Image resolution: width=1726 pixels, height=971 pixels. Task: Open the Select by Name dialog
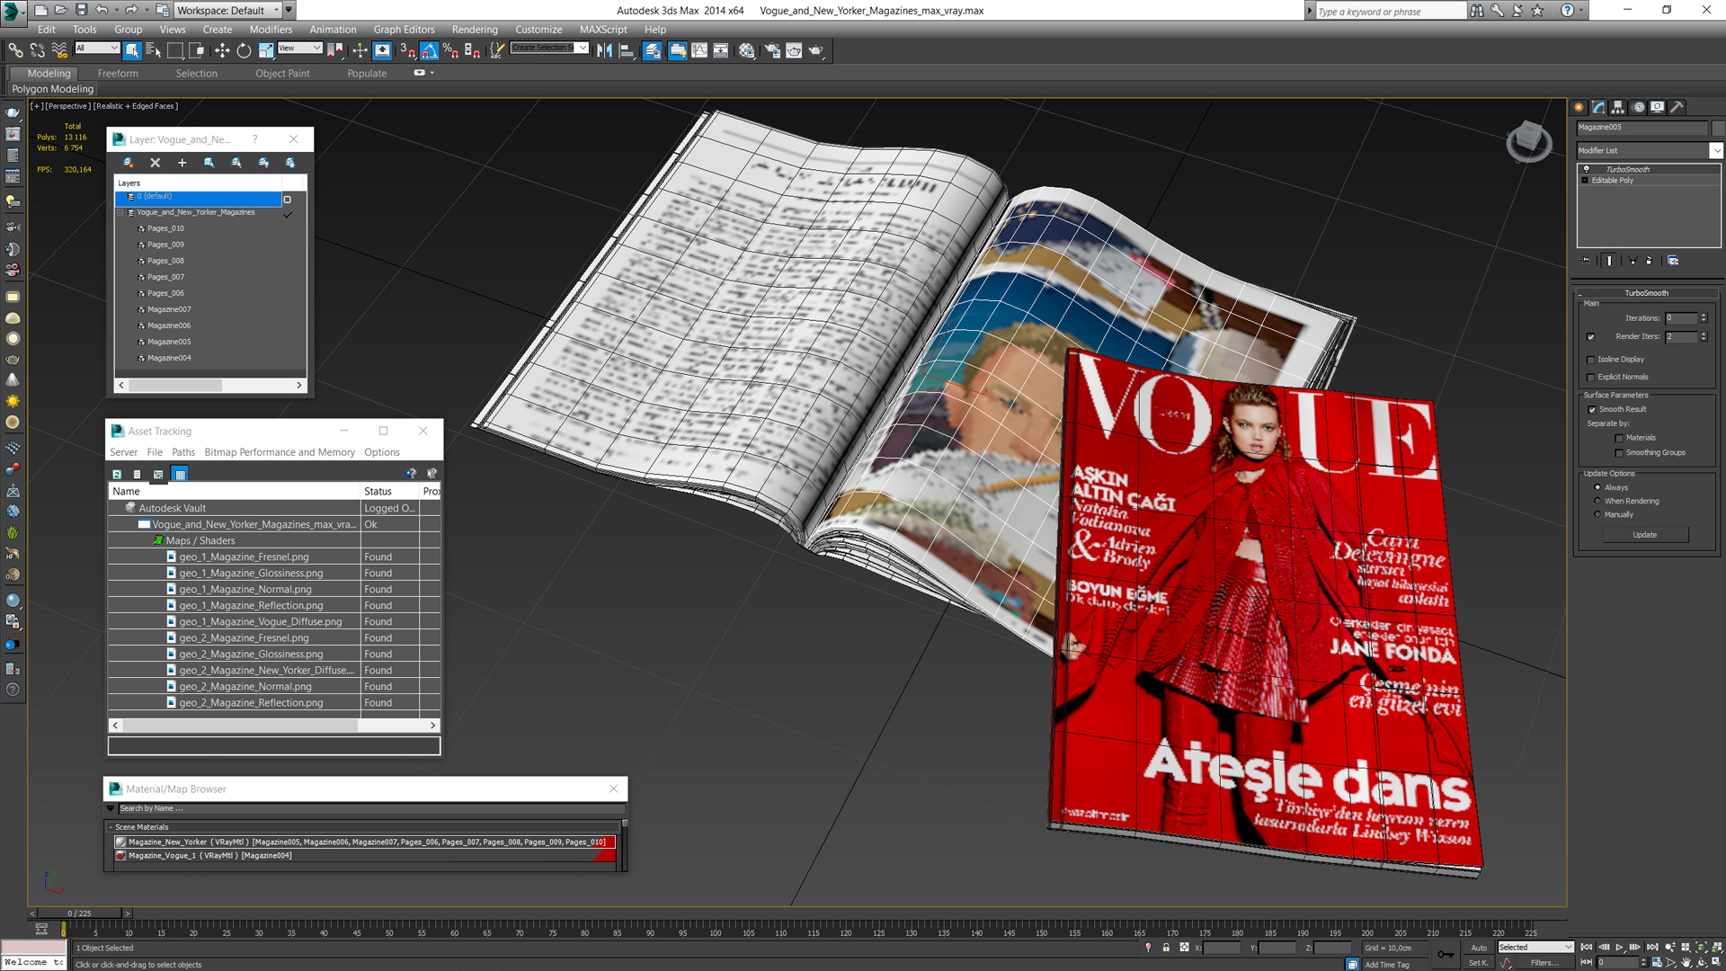[x=153, y=50]
